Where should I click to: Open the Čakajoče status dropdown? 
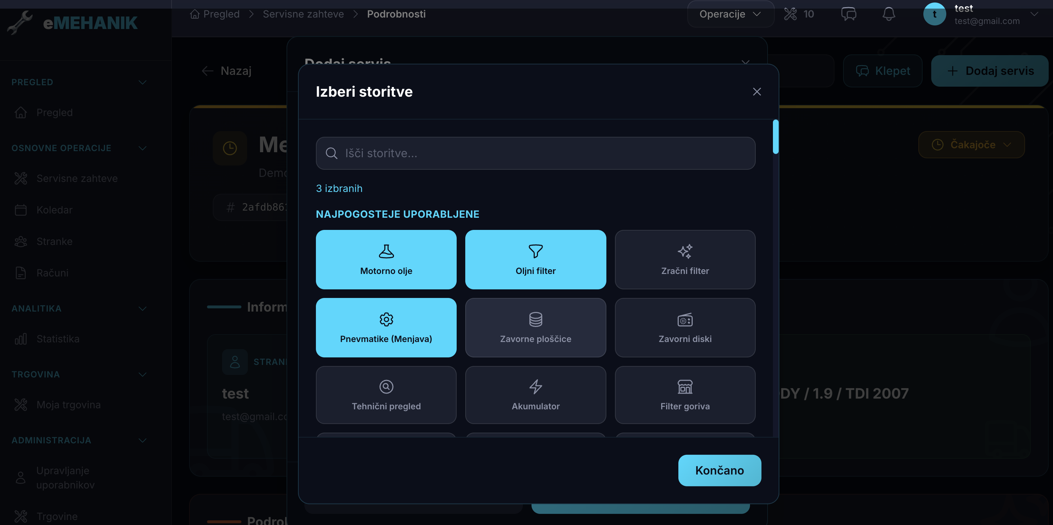[x=971, y=145]
